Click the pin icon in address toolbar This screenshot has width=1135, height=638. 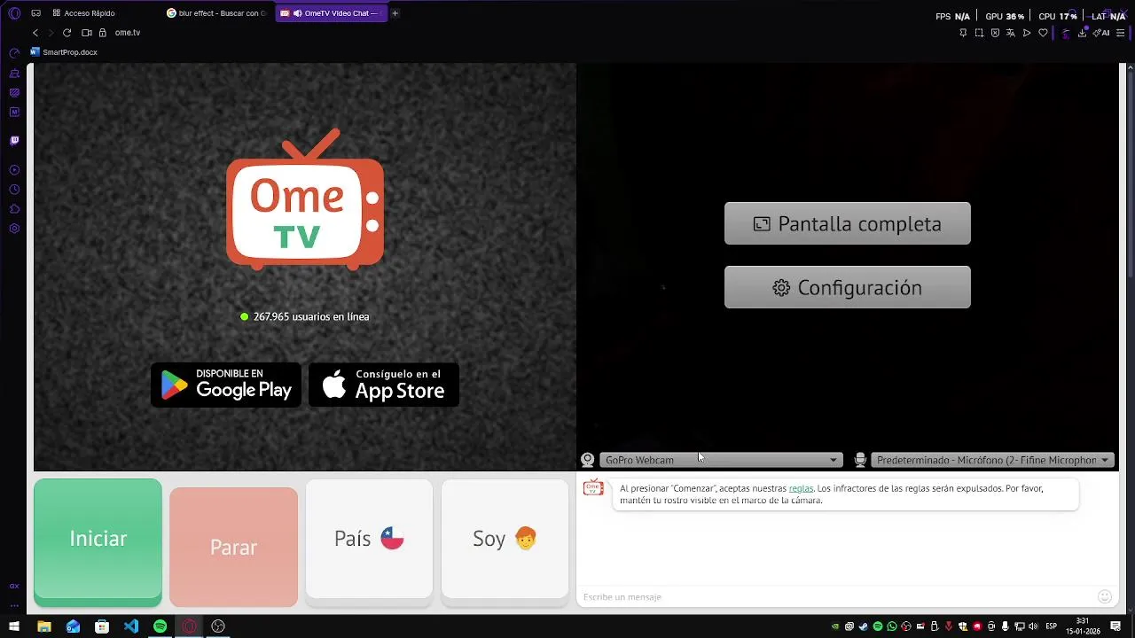pyautogui.click(x=963, y=33)
